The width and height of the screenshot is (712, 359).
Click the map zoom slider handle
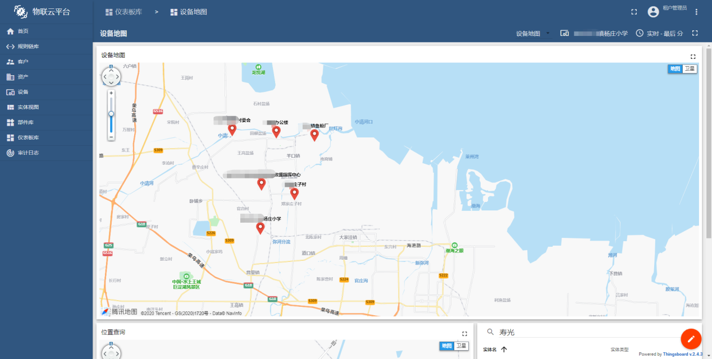(111, 113)
